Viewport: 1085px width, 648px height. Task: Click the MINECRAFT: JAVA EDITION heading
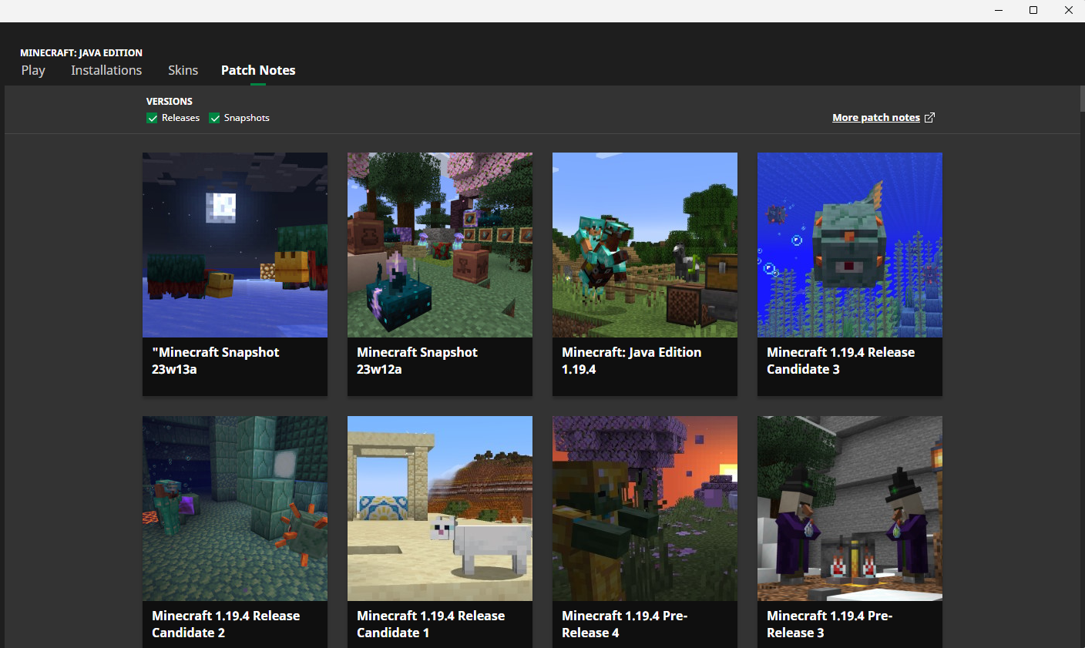click(x=81, y=53)
